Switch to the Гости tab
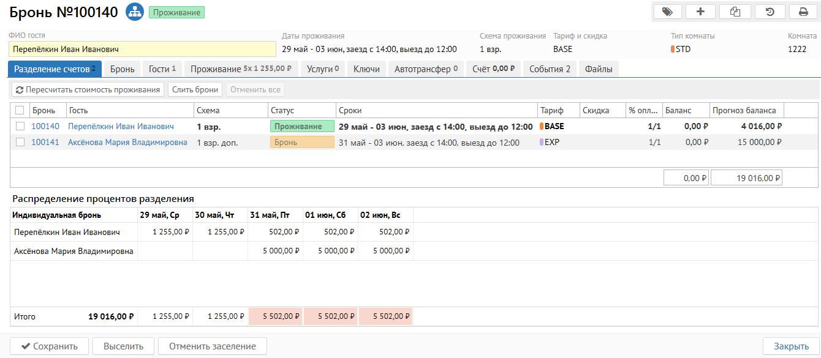 162,69
